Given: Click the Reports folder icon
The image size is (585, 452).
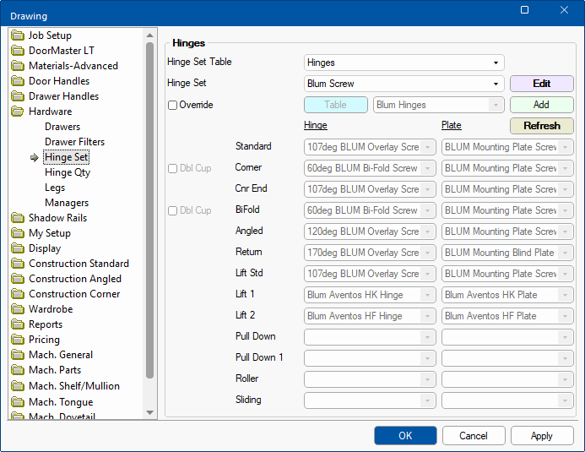Looking at the screenshot, I should point(18,324).
